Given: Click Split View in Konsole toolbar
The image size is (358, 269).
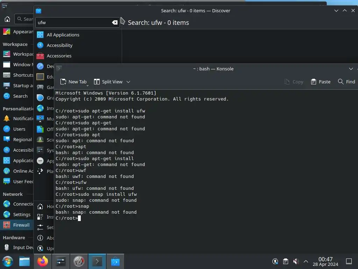Looking at the screenshot, I should pos(108,82).
